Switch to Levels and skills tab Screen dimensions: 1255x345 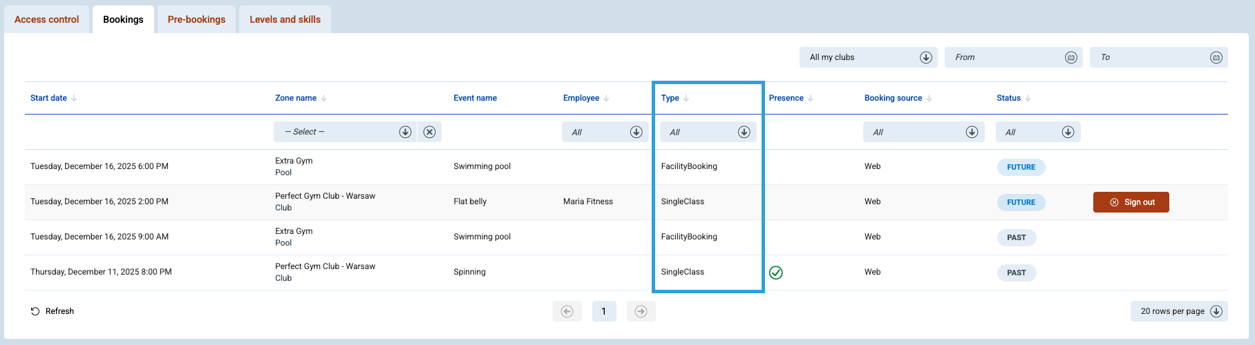tap(285, 19)
